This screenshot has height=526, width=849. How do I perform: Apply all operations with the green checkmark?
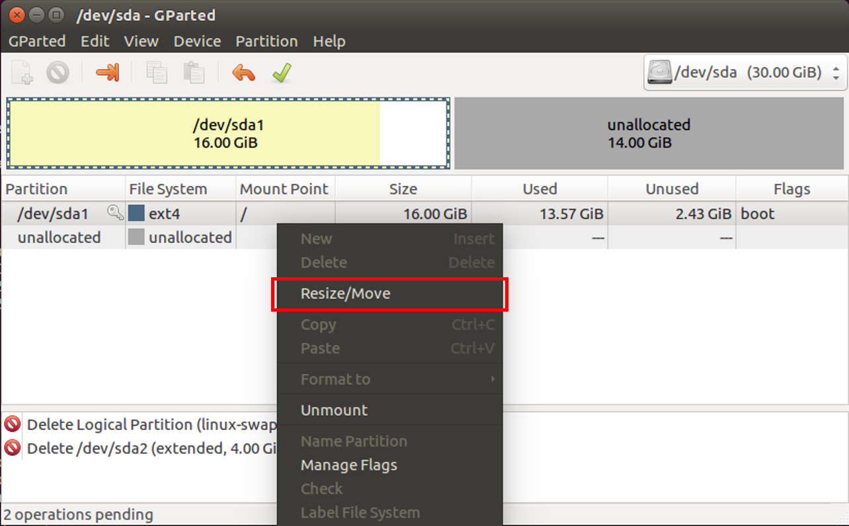point(282,72)
